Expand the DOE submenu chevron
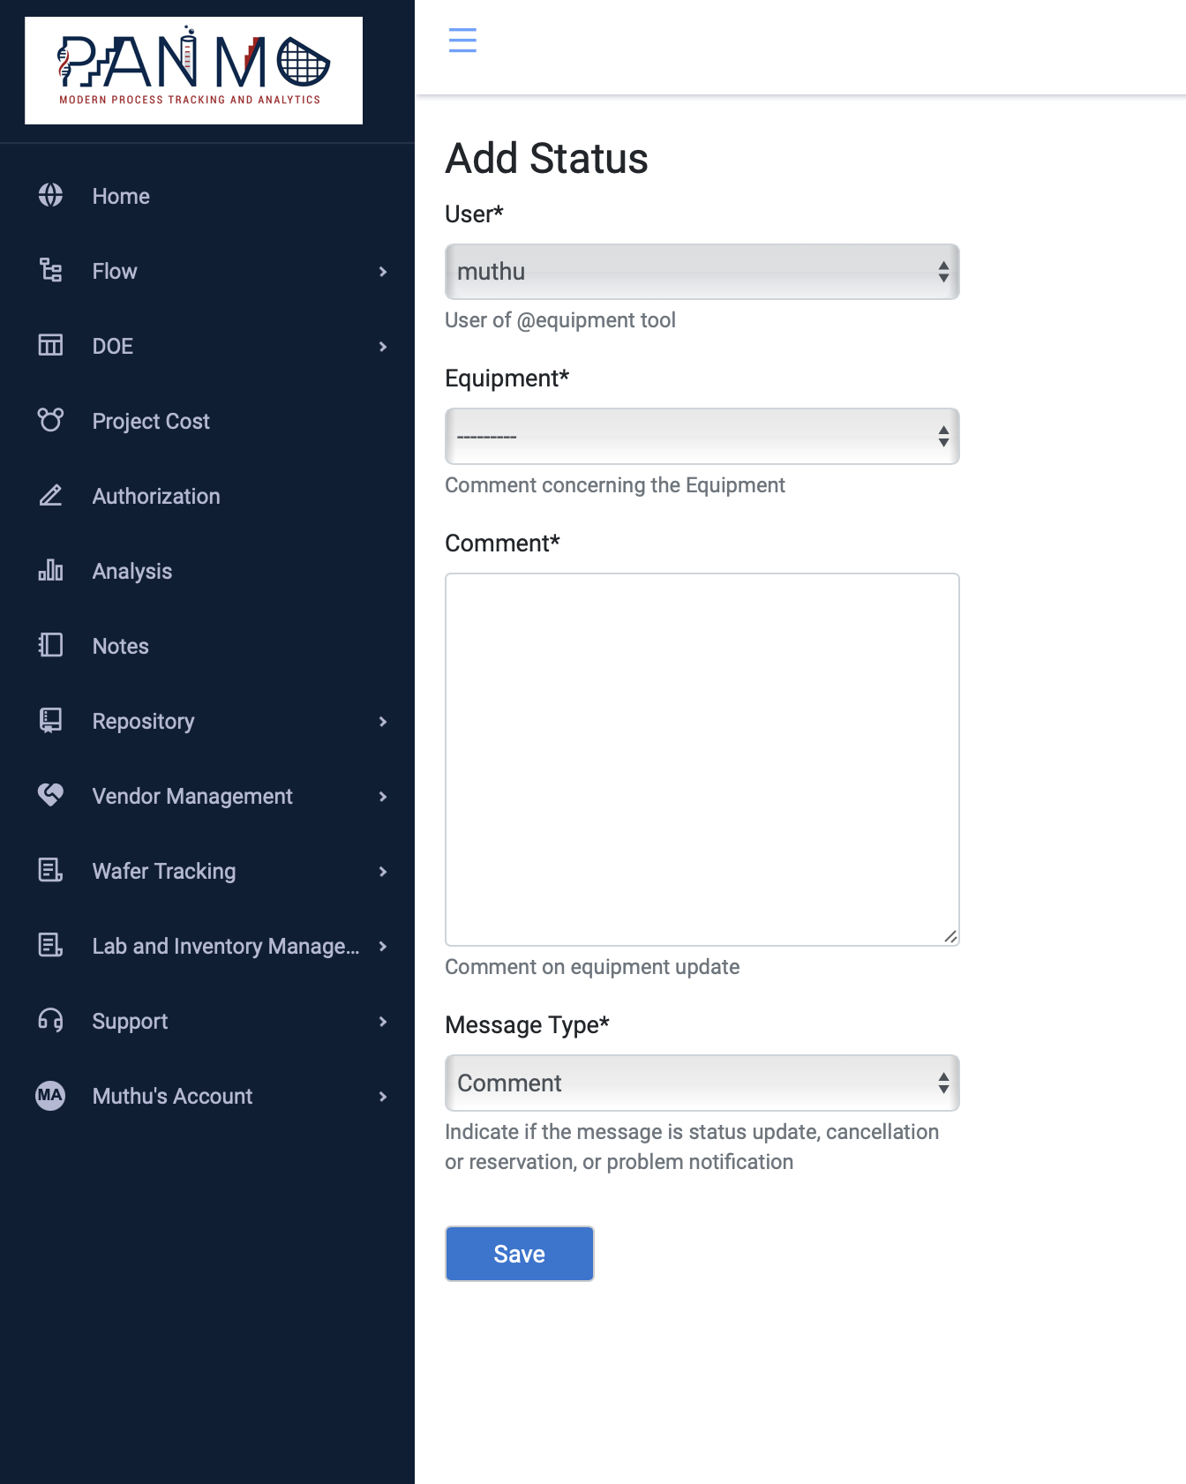1186x1484 pixels. 383,347
